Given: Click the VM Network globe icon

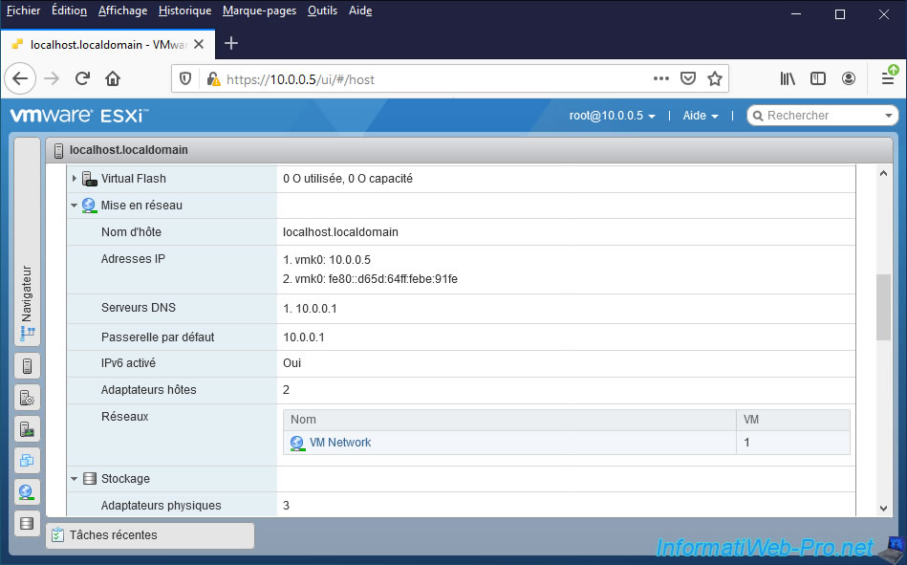Looking at the screenshot, I should pyautogui.click(x=296, y=443).
